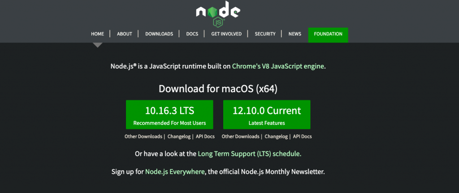The width and height of the screenshot is (459, 193).
Task: Open API Docs under 12.10.0 Current
Action: point(303,137)
